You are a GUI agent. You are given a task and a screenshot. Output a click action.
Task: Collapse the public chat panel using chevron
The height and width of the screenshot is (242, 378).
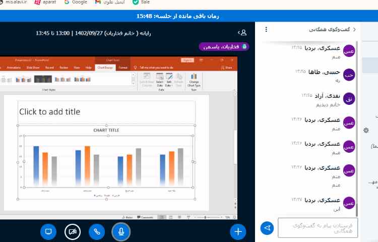(x=354, y=29)
